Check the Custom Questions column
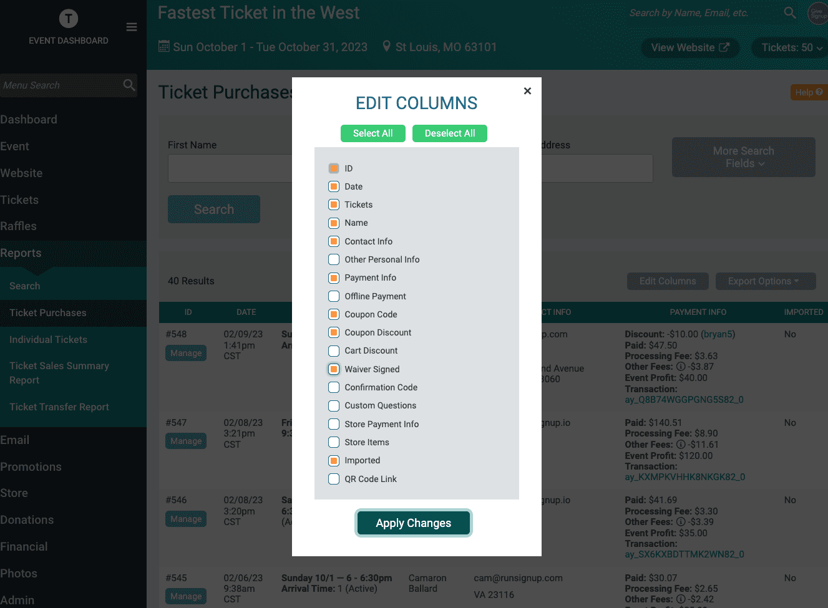This screenshot has height=608, width=828. click(x=334, y=405)
